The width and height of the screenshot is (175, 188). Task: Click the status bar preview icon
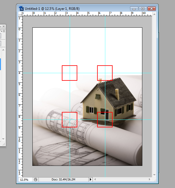36,180
